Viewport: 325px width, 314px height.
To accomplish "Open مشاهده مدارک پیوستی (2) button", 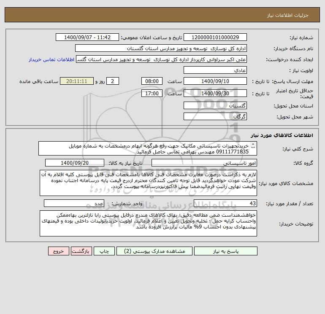I will [154, 251].
